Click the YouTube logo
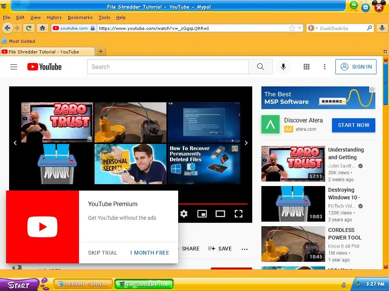Image resolution: width=389 pixels, height=291 pixels. [44, 67]
